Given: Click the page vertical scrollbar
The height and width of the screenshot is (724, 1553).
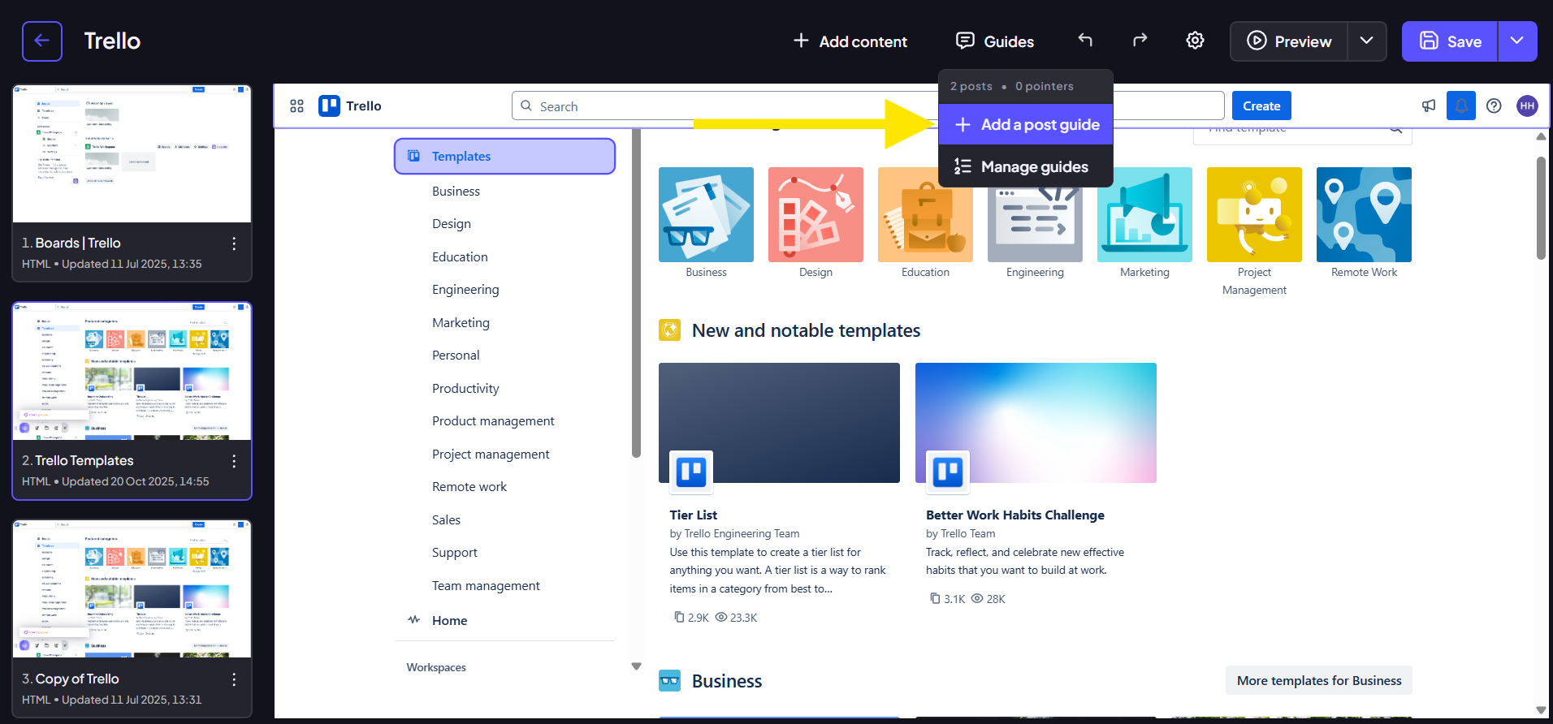Looking at the screenshot, I should click(1541, 208).
